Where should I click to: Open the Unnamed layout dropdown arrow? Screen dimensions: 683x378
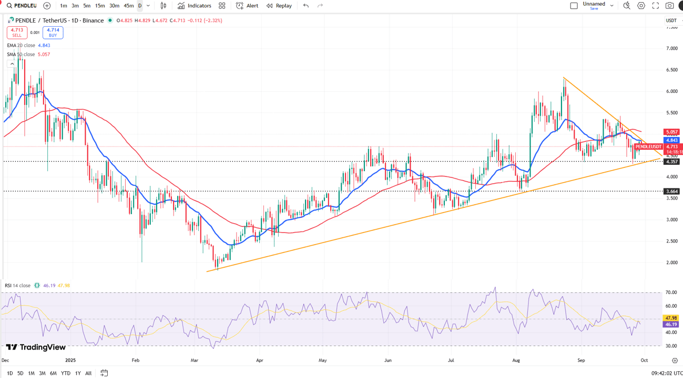pos(612,6)
